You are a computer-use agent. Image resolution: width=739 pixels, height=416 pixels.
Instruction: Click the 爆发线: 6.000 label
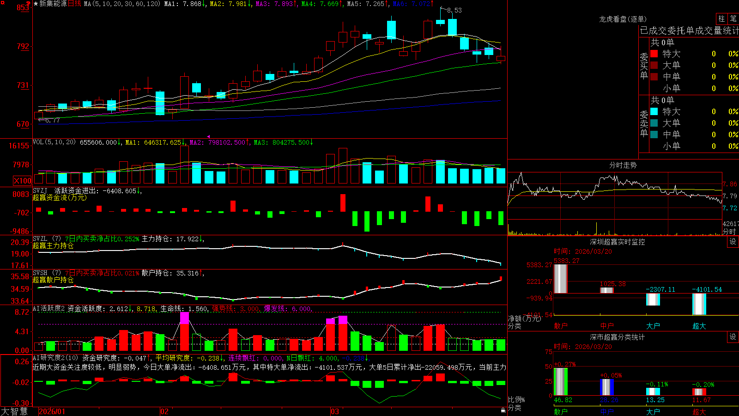(288, 309)
